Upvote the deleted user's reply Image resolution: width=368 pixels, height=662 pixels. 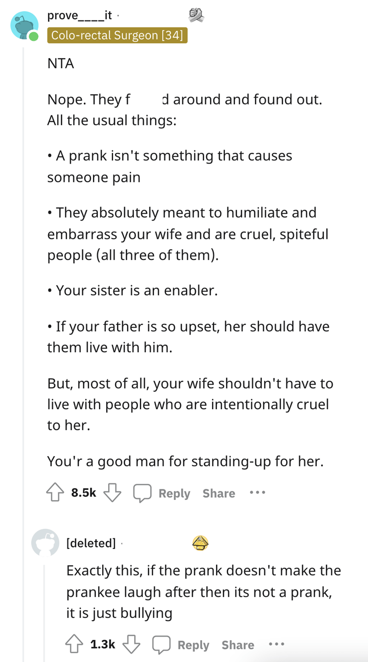[75, 645]
